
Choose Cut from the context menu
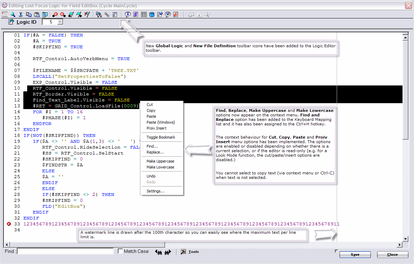(x=150, y=105)
